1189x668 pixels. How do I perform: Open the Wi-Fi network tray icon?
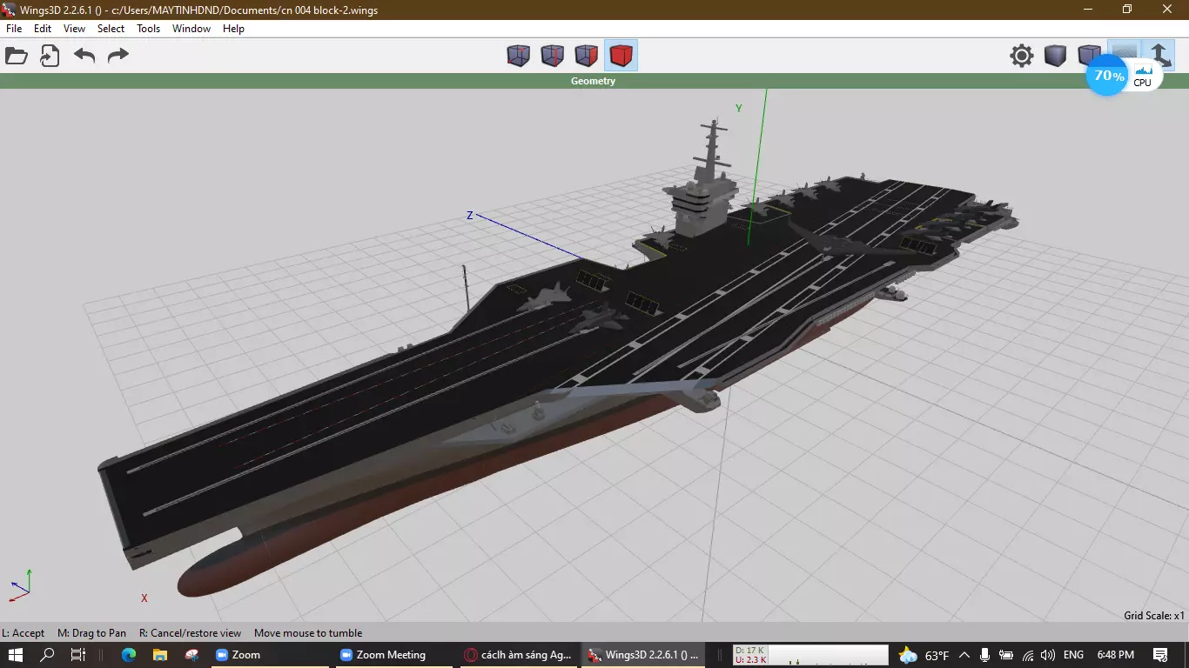tap(1028, 655)
